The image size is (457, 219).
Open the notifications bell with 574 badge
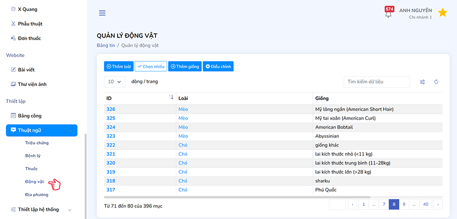tap(388, 12)
